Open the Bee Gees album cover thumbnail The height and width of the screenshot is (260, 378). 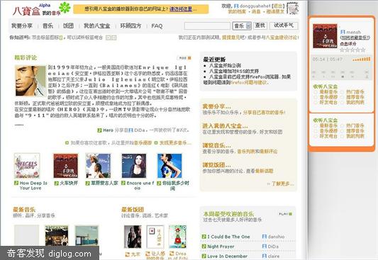tap(27, 166)
